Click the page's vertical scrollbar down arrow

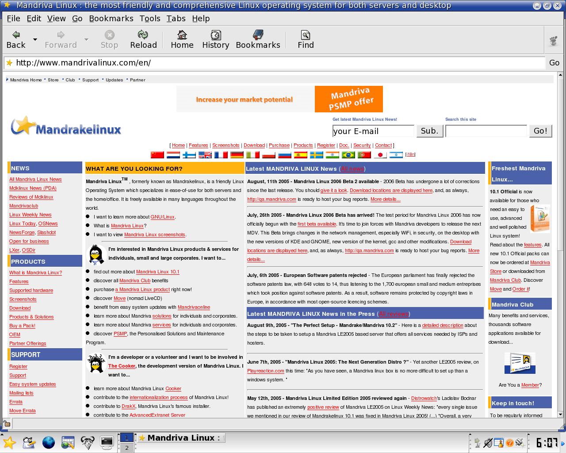click(x=561, y=415)
